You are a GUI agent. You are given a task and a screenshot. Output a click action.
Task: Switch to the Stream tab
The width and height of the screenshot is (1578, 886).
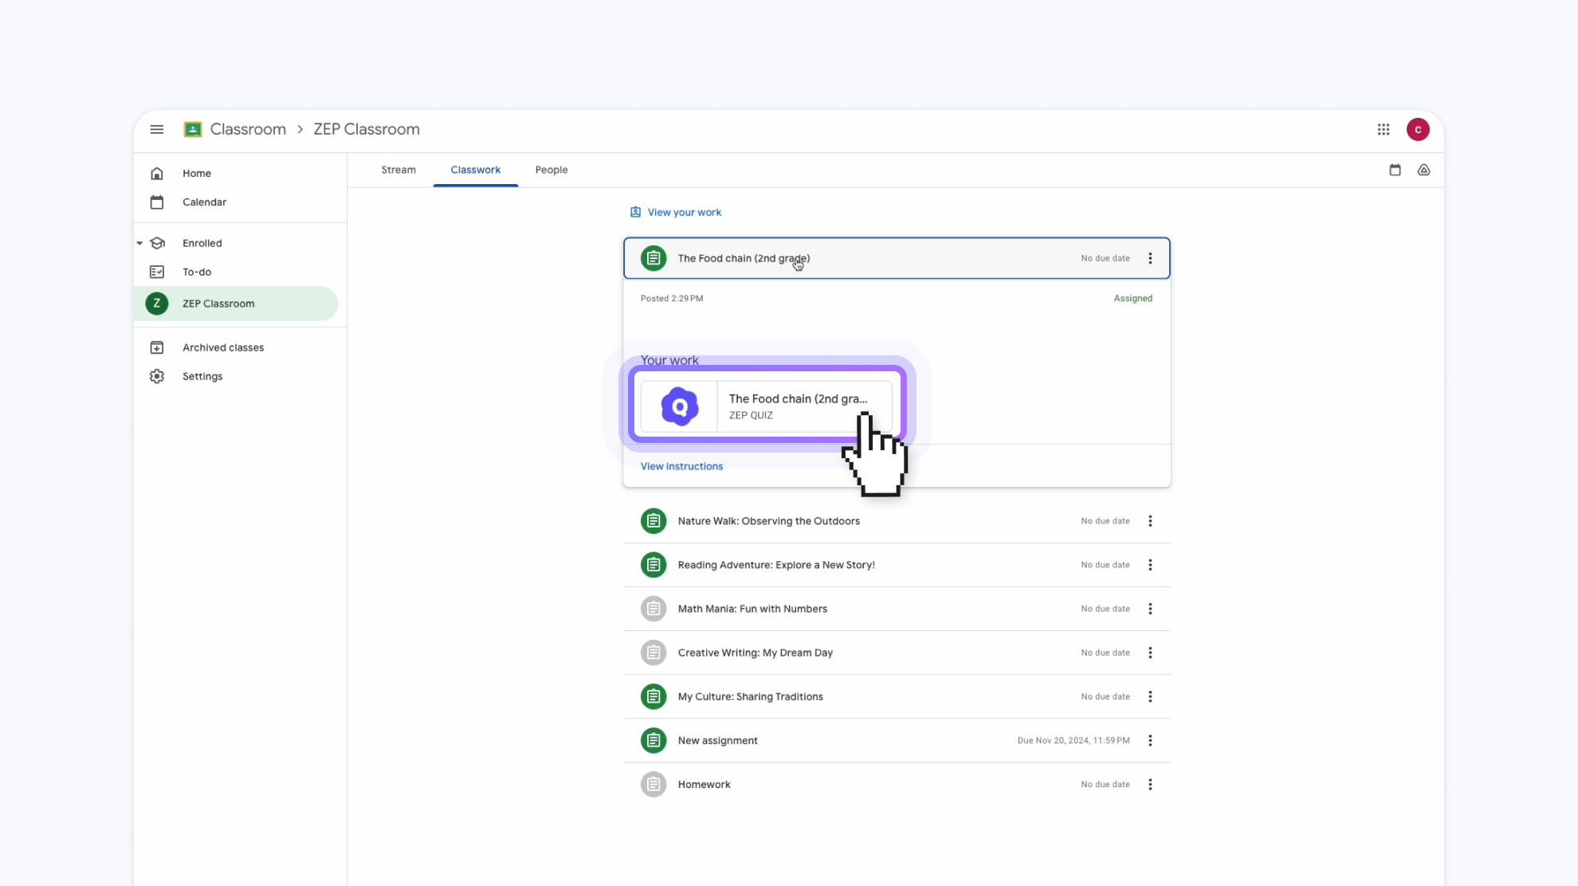pyautogui.click(x=398, y=170)
